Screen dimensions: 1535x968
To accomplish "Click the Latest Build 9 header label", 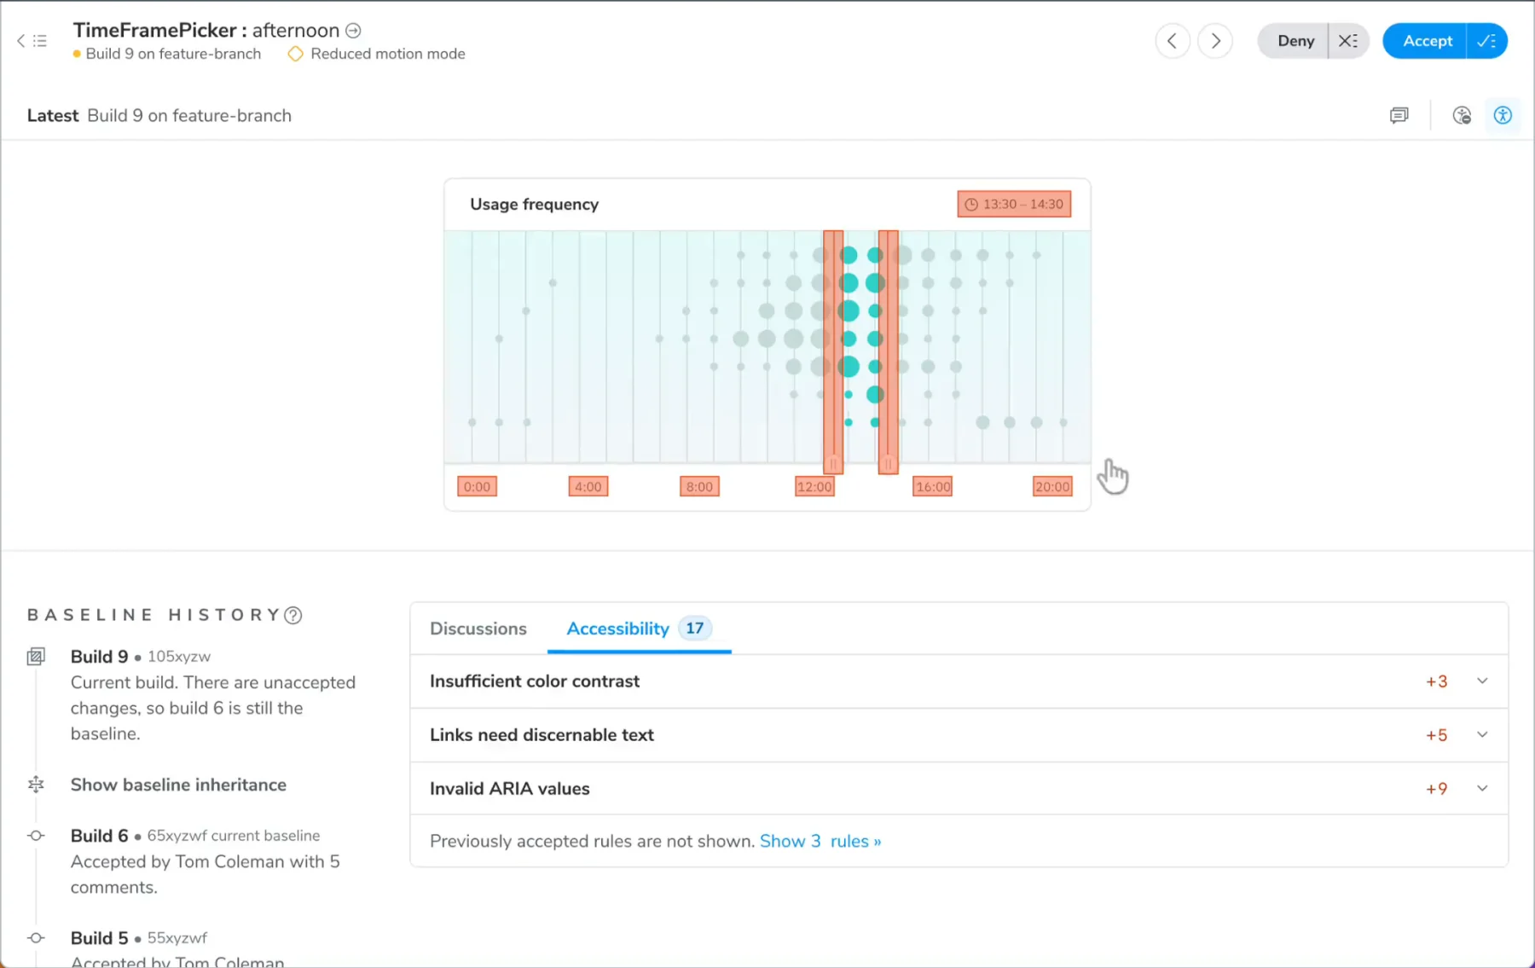I will point(159,116).
